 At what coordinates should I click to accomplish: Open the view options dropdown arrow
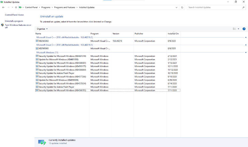pyautogui.click(x=238, y=29)
